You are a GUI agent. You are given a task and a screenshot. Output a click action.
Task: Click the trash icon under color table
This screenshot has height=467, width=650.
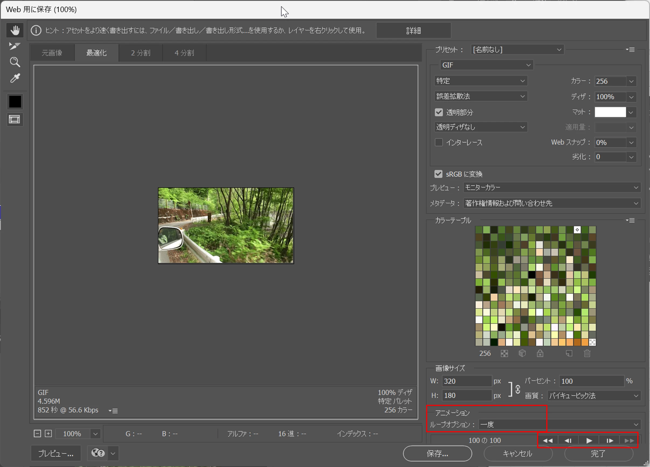[x=587, y=353]
